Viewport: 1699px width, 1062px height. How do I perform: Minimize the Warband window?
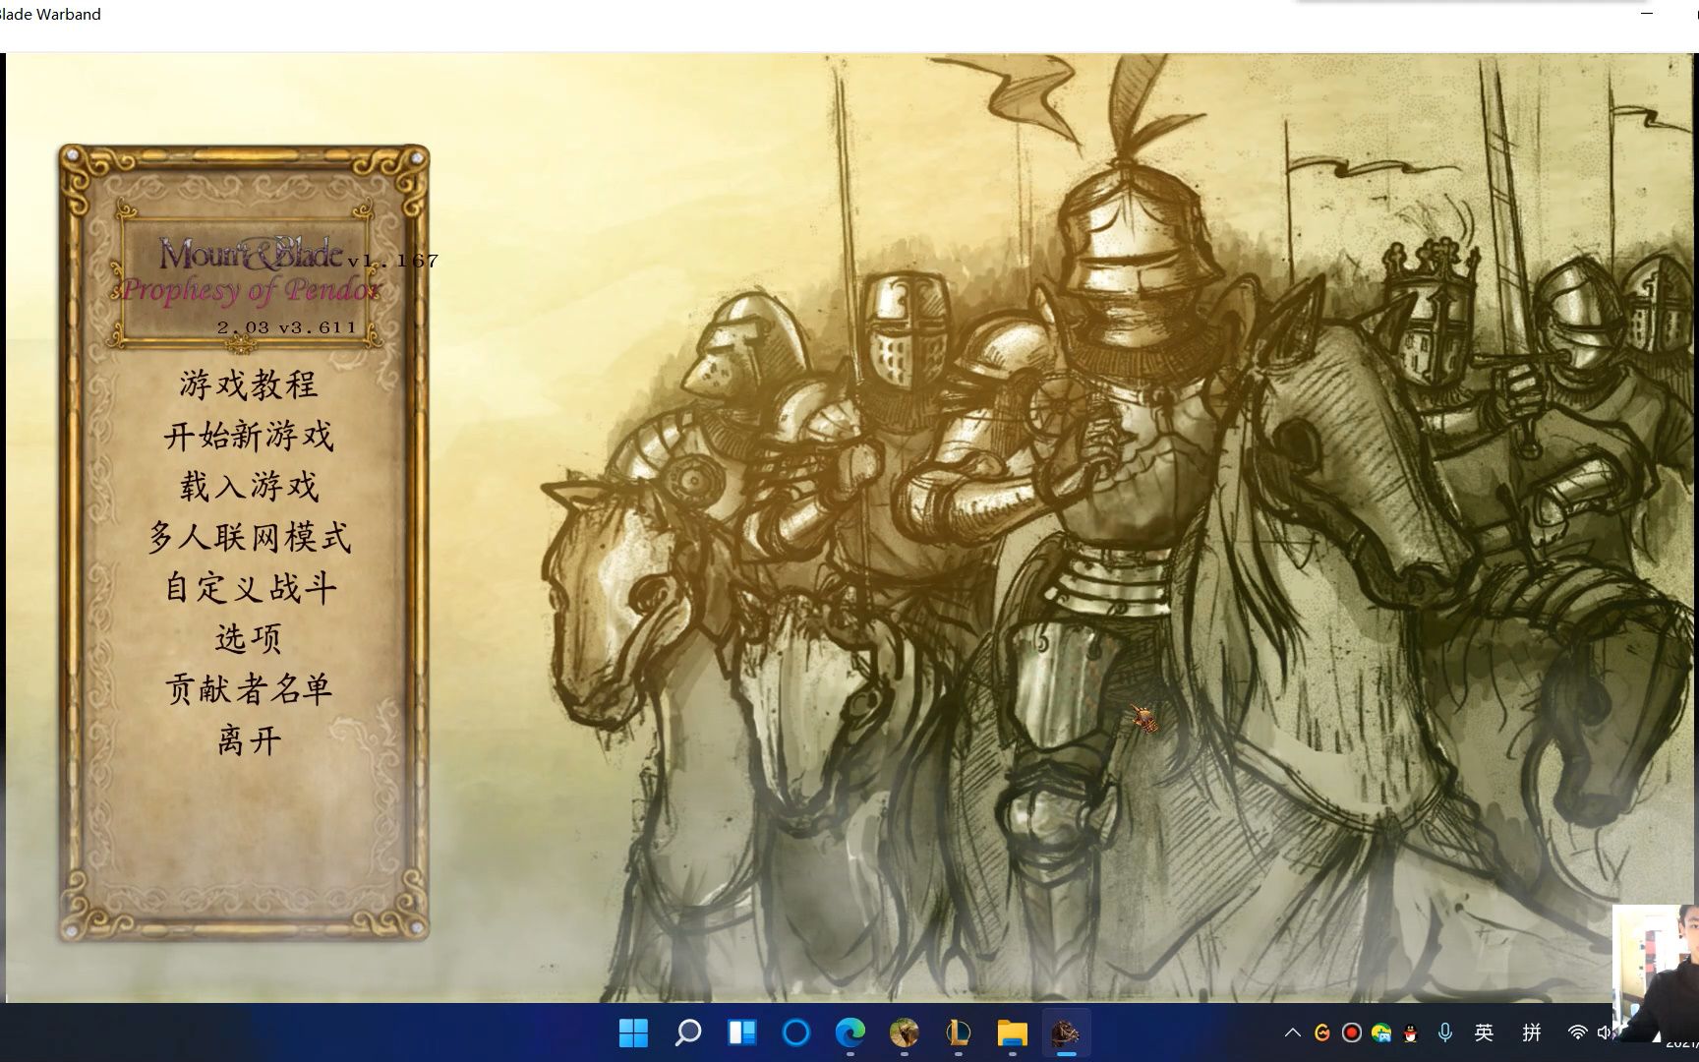(1647, 14)
